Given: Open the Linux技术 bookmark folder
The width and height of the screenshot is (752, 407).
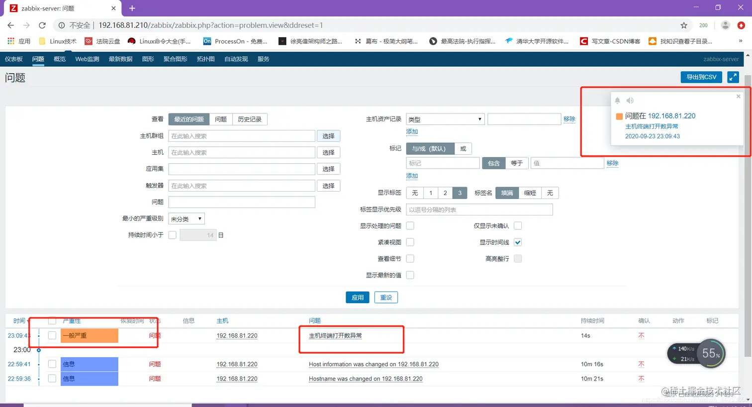Looking at the screenshot, I should pos(58,41).
